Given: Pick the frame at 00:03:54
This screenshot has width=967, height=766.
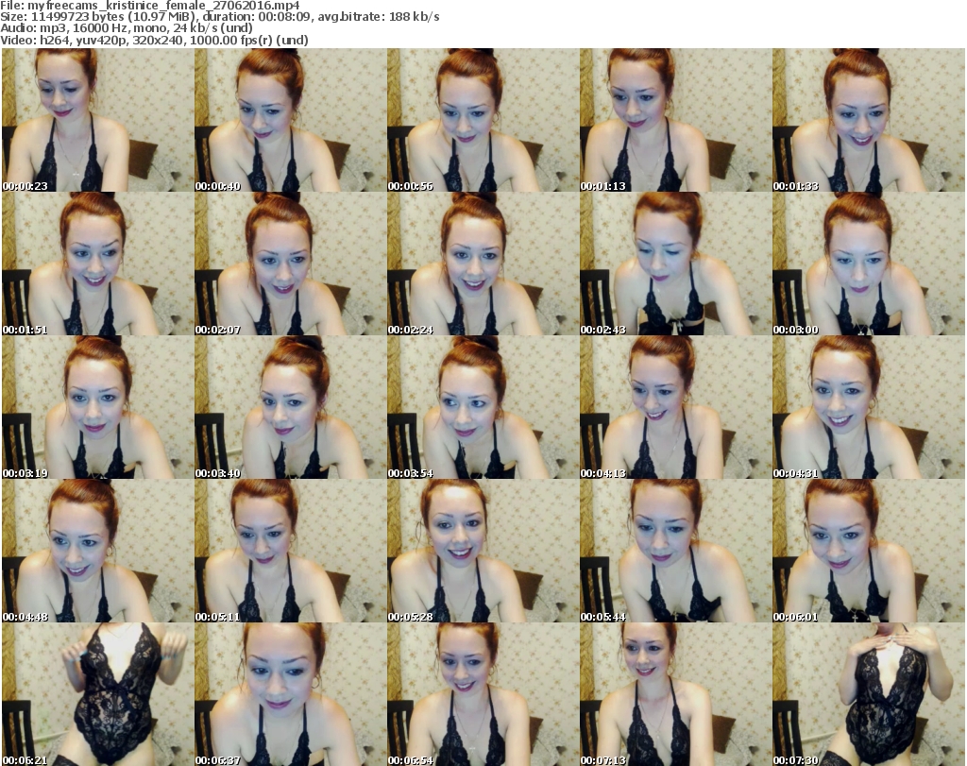Looking at the screenshot, I should click(483, 407).
